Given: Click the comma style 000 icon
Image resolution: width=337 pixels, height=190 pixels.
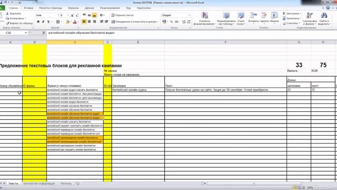Looking at the screenshot, I should point(177,22).
